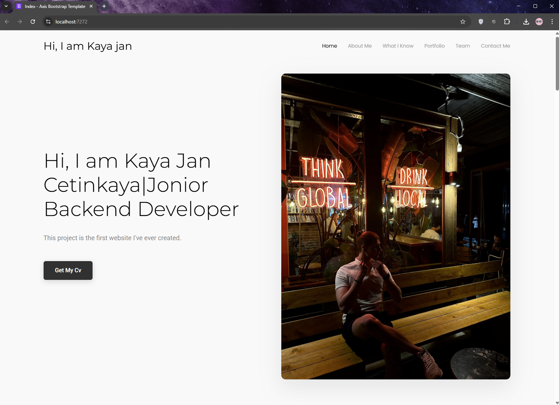Image resolution: width=559 pixels, height=405 pixels.
Task: Reload the current page
Action: coord(33,22)
